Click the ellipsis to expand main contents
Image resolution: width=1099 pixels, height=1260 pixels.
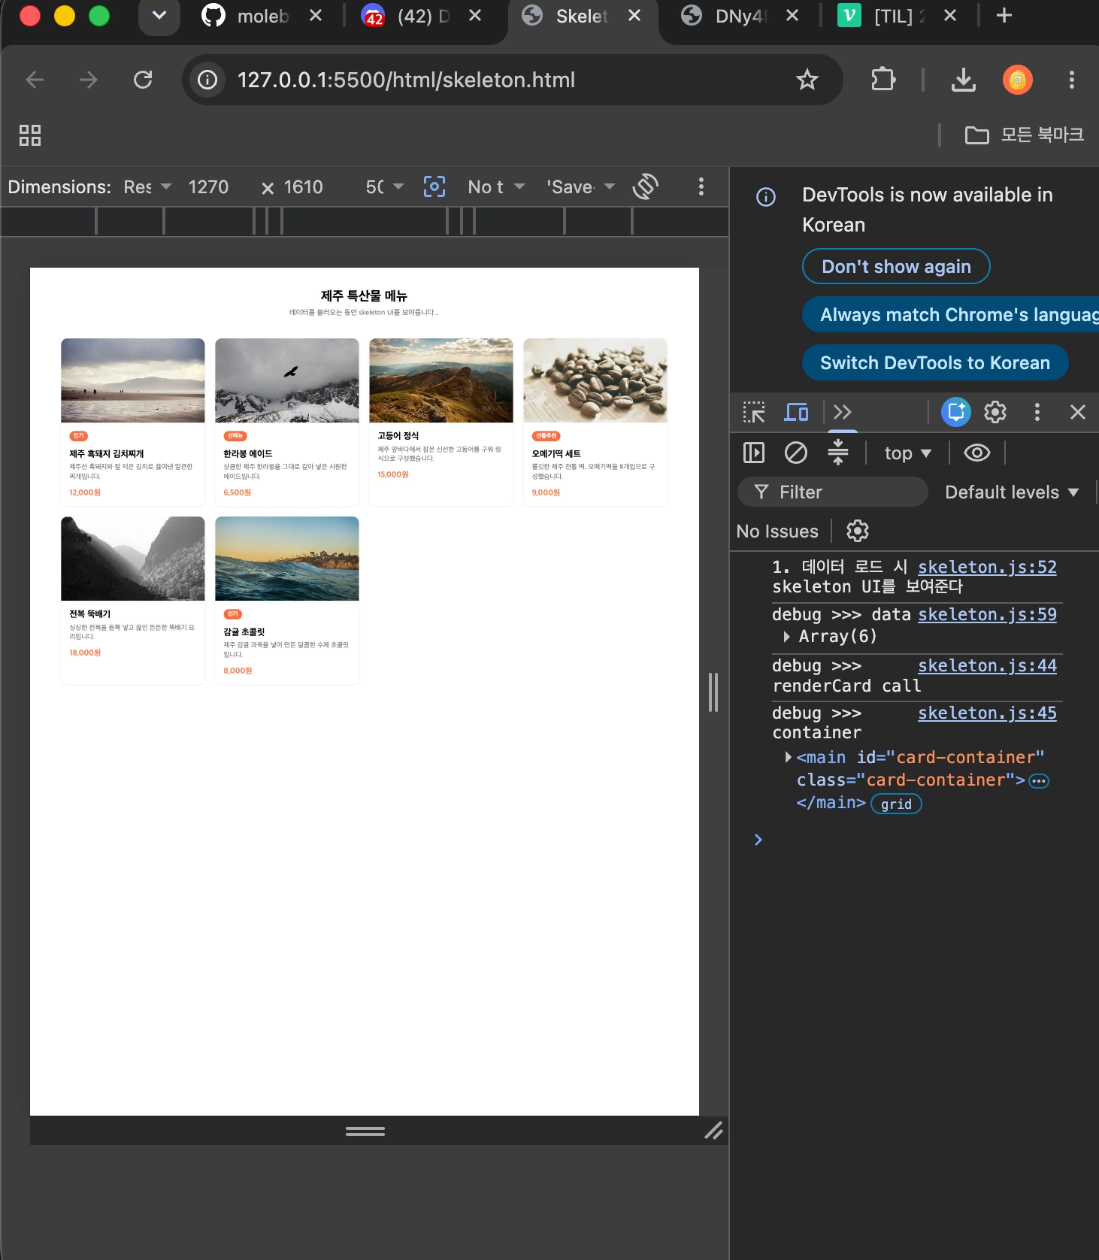(1039, 781)
